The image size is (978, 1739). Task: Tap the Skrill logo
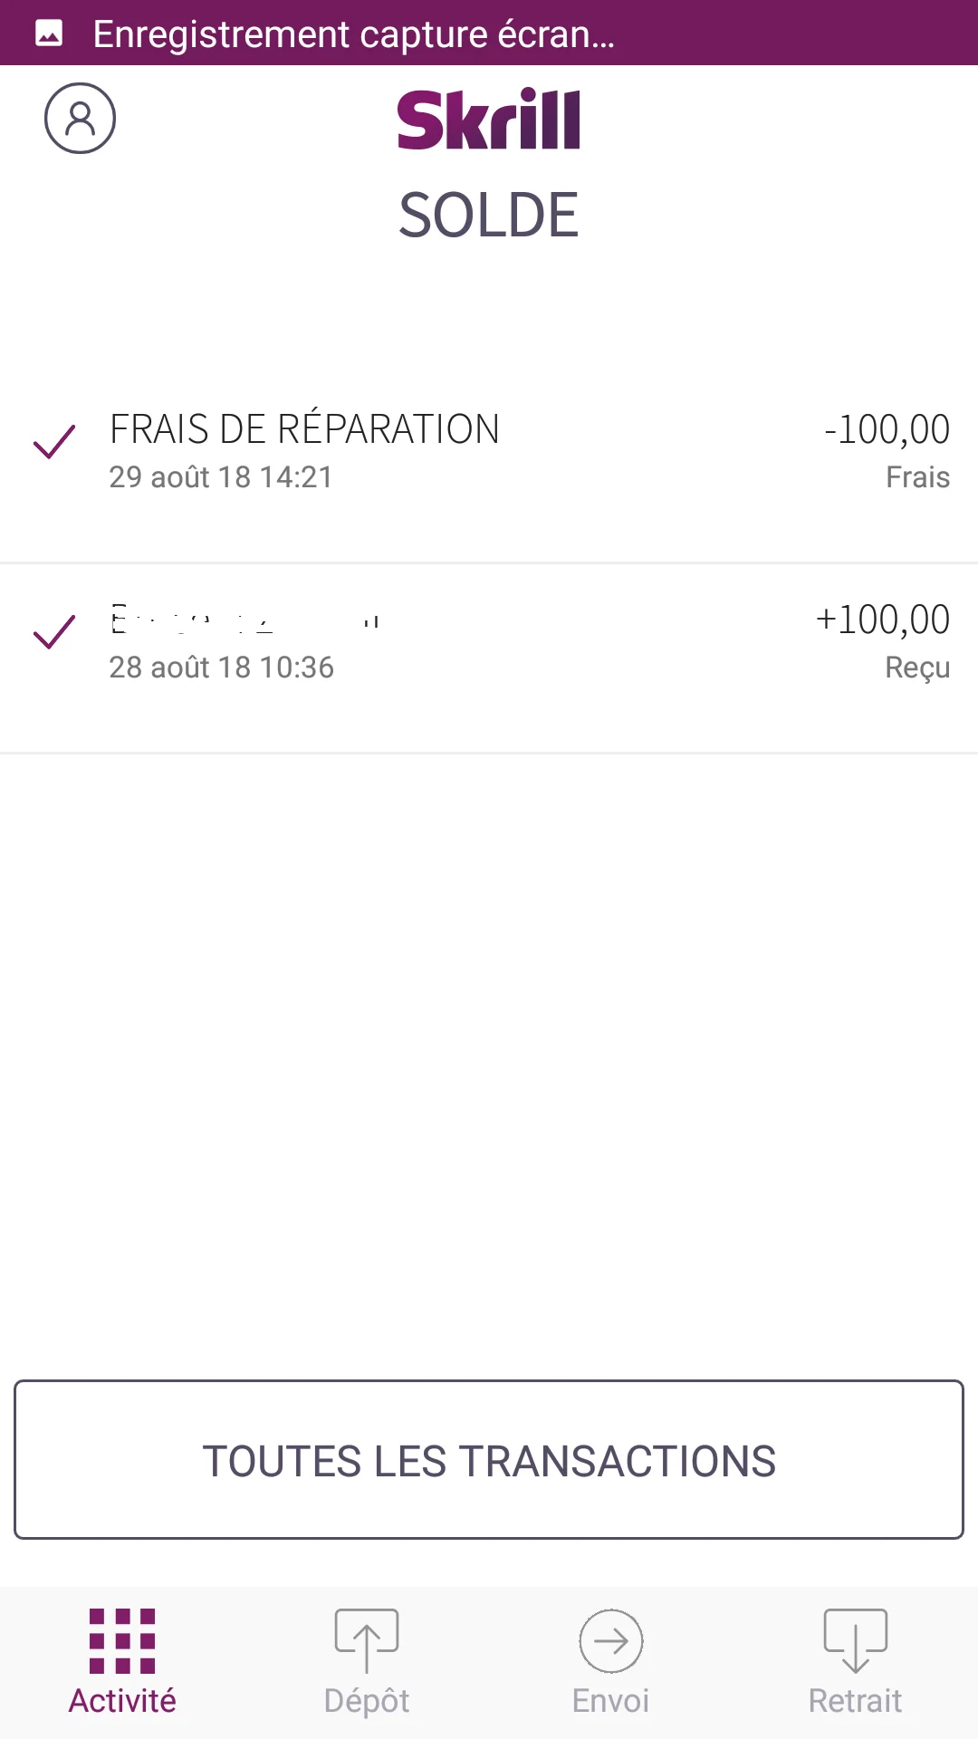pyautogui.click(x=488, y=120)
